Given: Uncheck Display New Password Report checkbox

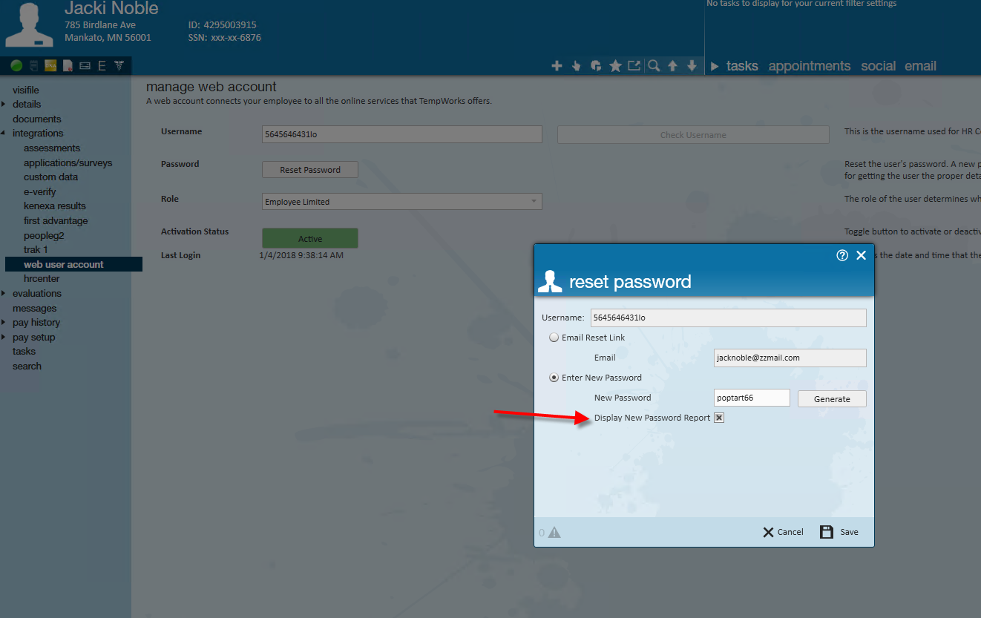Looking at the screenshot, I should coord(719,418).
